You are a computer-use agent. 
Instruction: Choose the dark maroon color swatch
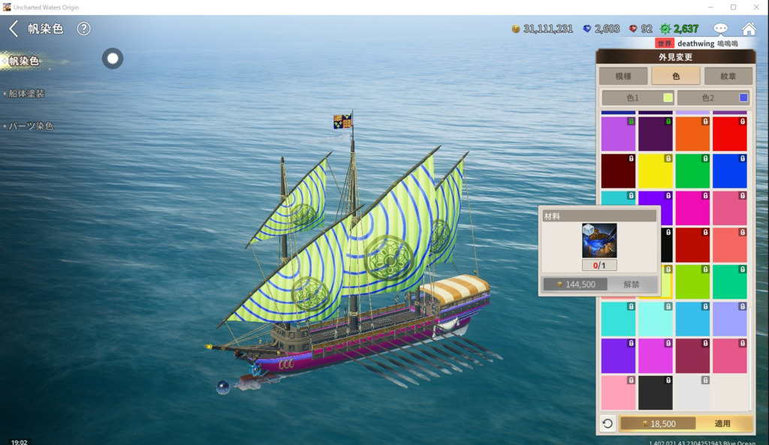tap(619, 171)
